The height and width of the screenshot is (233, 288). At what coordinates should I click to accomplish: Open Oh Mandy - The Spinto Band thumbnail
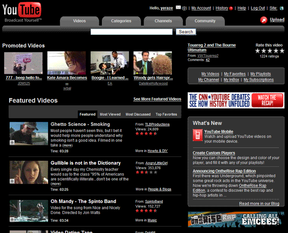(29, 211)
